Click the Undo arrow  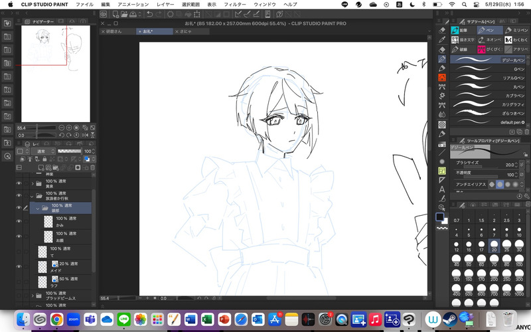click(x=149, y=14)
